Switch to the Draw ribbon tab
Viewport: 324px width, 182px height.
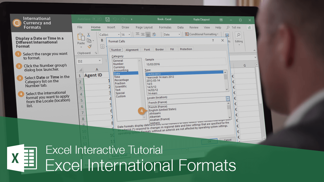point(125,27)
